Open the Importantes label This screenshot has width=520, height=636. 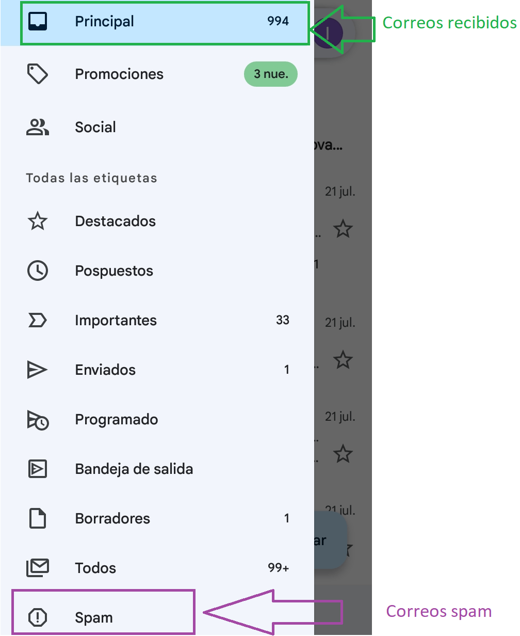tap(116, 321)
